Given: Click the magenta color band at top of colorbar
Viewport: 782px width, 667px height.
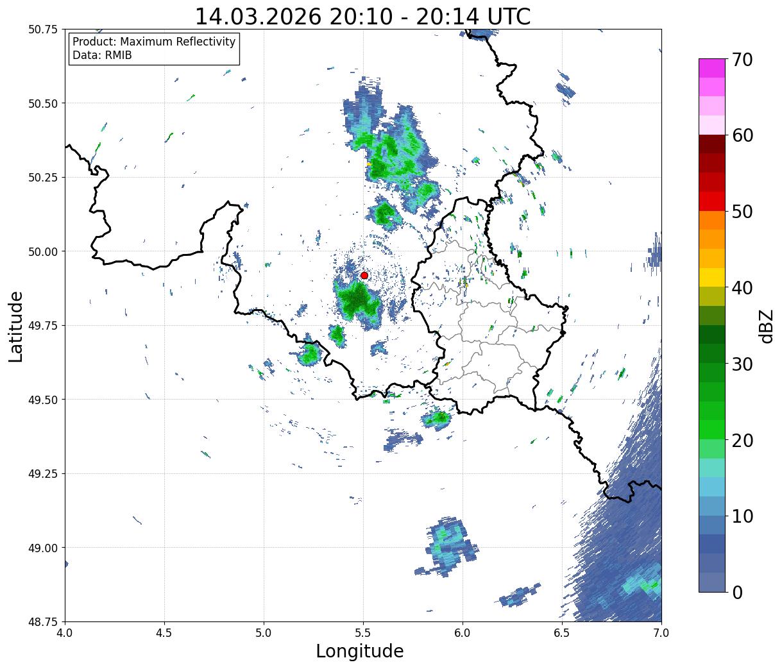Looking at the screenshot, I should coord(712,68).
